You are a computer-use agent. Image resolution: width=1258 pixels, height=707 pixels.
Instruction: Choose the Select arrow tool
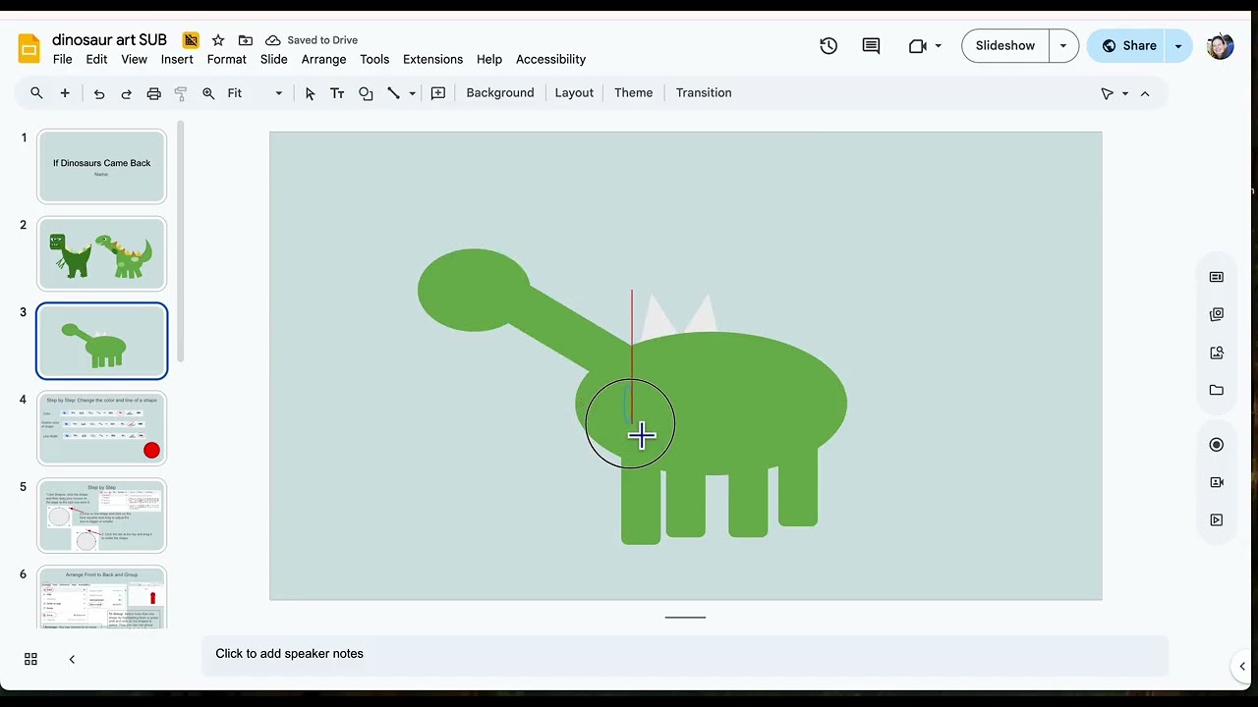coord(310,93)
